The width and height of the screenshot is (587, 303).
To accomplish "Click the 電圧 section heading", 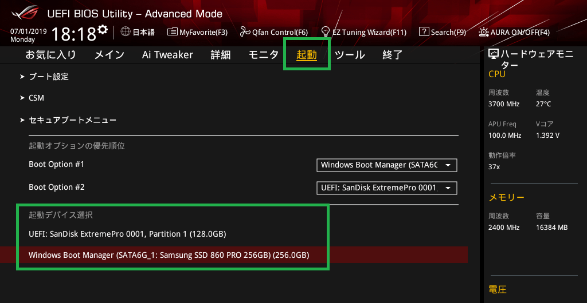I will pyautogui.click(x=498, y=289).
